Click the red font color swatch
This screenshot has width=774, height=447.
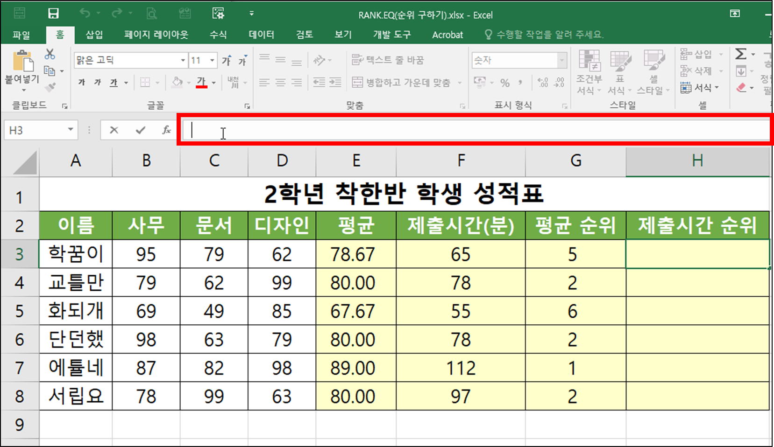[201, 88]
